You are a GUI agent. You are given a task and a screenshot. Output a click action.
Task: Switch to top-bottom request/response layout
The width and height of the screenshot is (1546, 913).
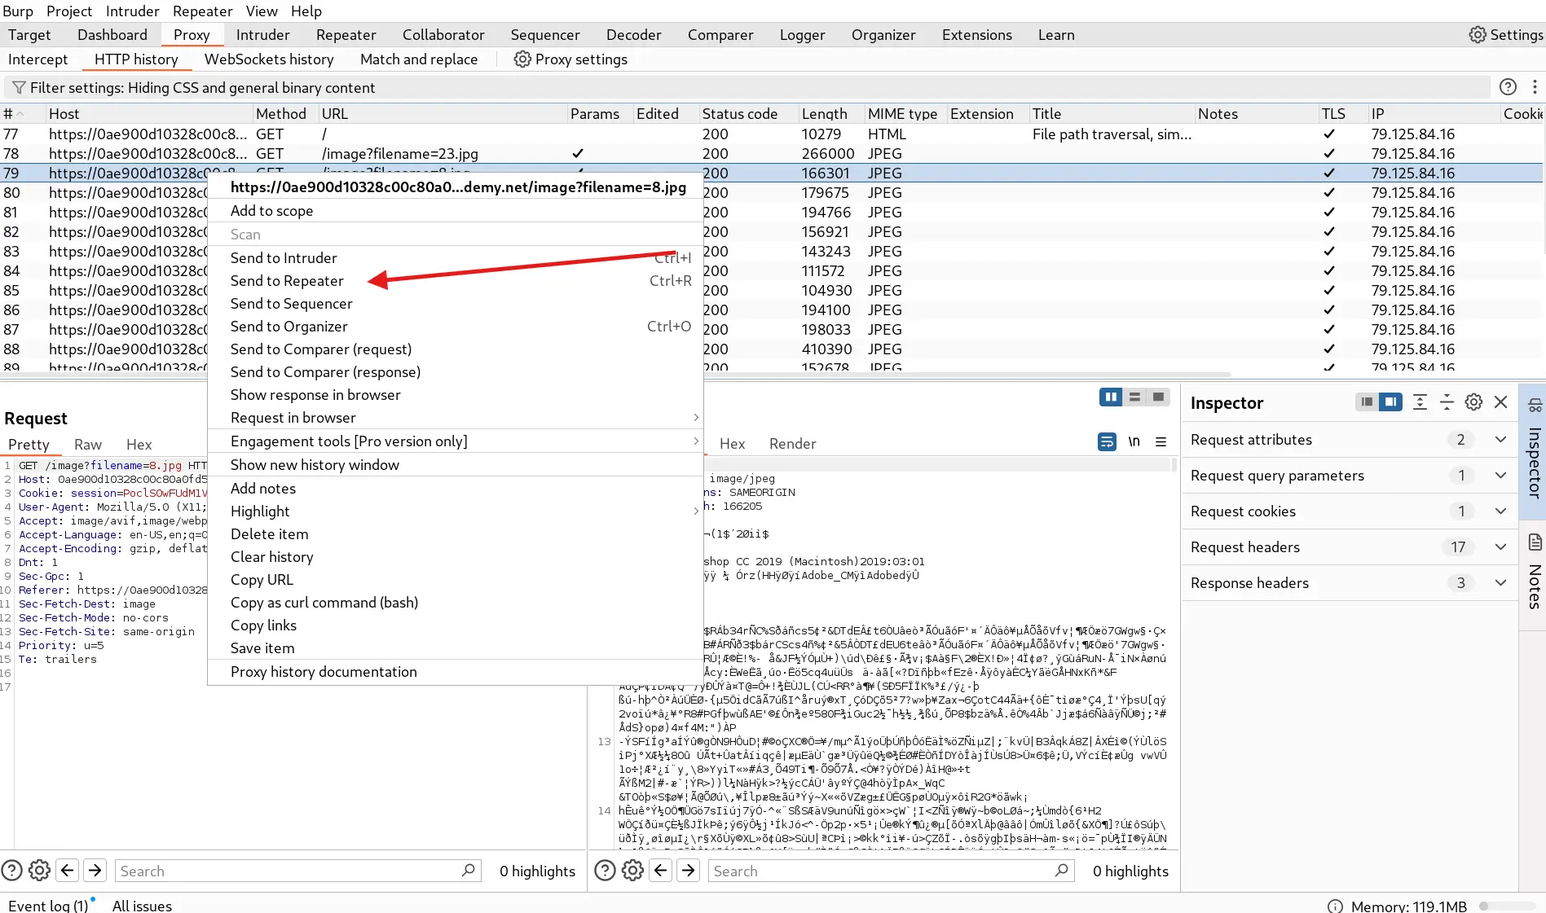(1134, 397)
